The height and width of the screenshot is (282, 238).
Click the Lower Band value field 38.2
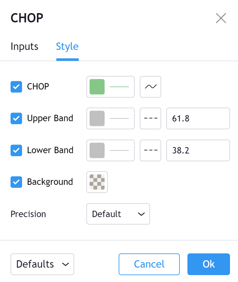click(x=198, y=150)
